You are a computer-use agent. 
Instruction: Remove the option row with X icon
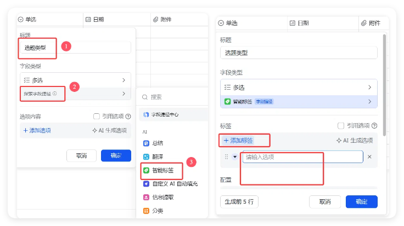369,157
